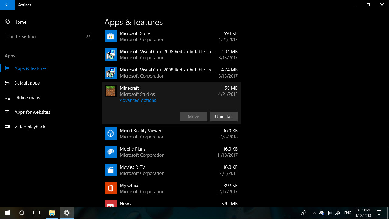Screen dimensions: 389x219
Task: Select the Mixed Reality Viewer app name
Action: point(141,131)
